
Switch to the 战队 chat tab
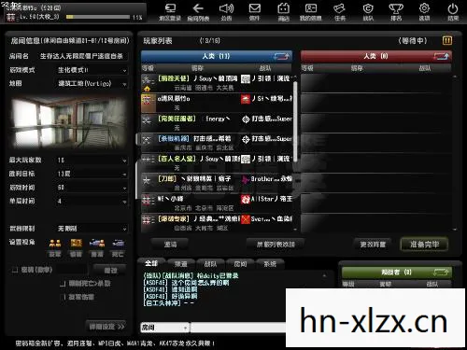coord(210,264)
